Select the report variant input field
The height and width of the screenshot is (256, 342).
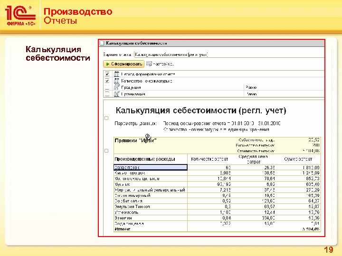(229, 55)
